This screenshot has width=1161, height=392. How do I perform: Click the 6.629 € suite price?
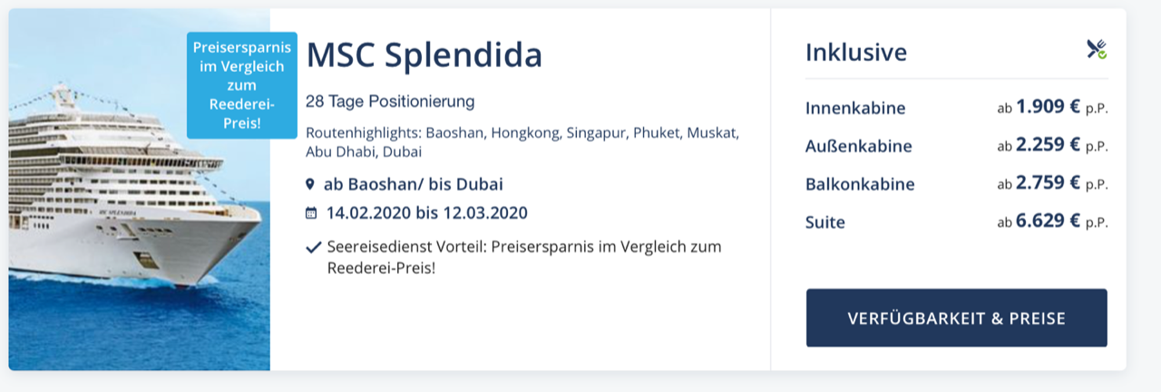tap(1048, 220)
